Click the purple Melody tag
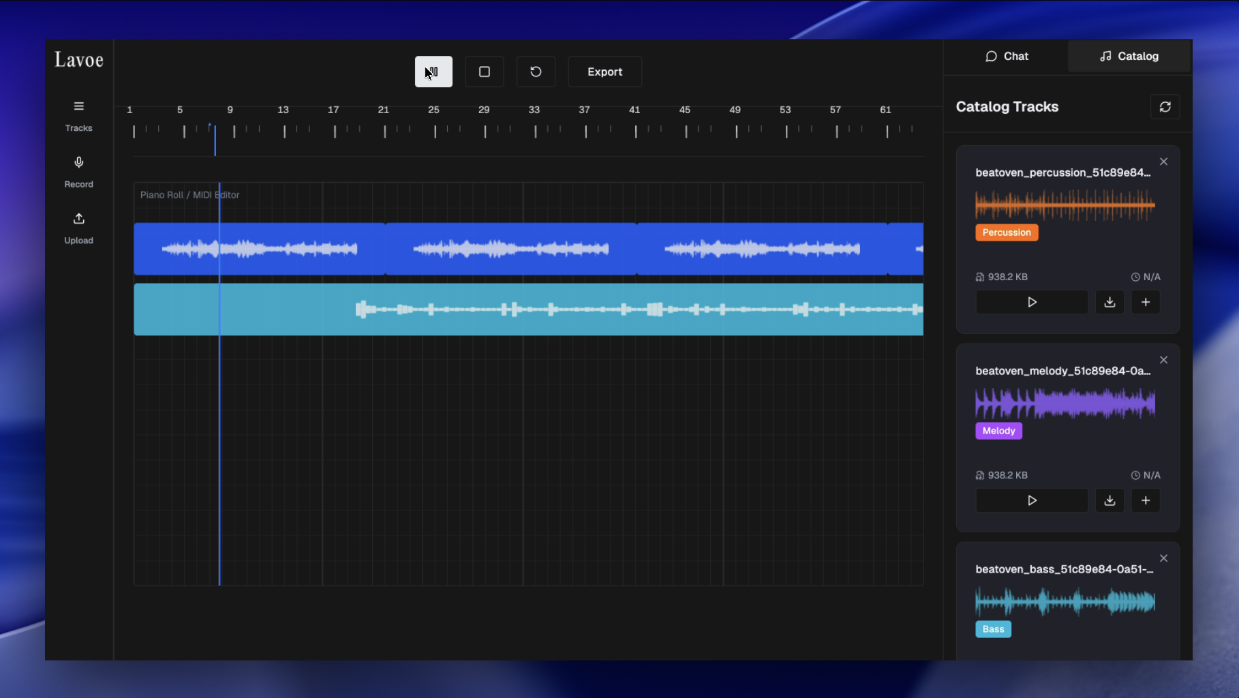 (x=998, y=431)
